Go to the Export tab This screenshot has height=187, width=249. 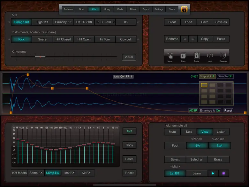[x=146, y=9]
